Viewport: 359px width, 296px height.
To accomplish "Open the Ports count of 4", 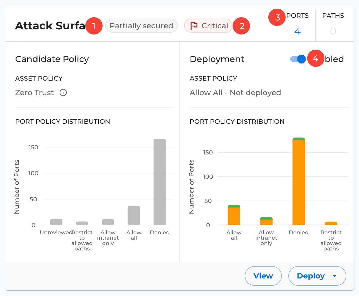I will click(297, 31).
